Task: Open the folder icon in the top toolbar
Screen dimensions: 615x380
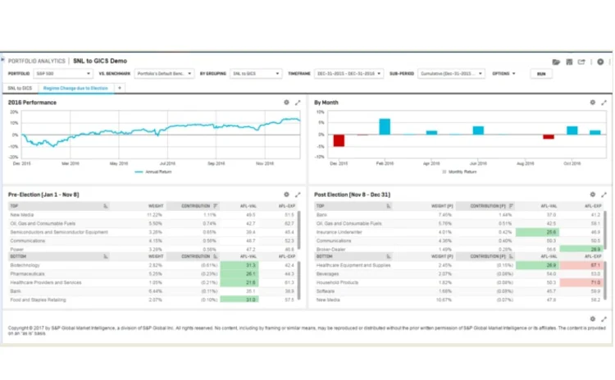Action: tap(556, 62)
